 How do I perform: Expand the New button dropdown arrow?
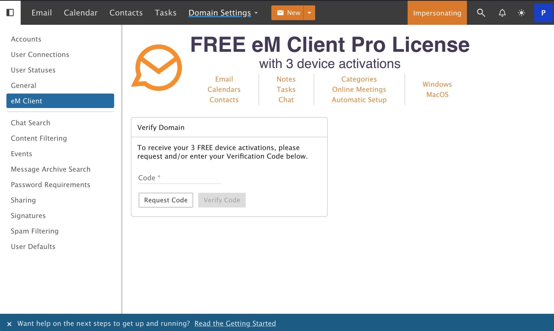(309, 13)
